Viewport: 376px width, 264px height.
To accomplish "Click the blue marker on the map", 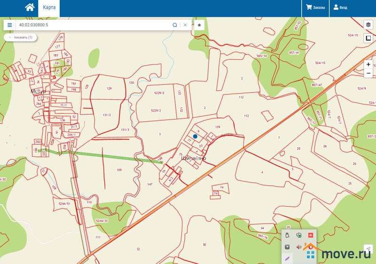I will 195,136.
